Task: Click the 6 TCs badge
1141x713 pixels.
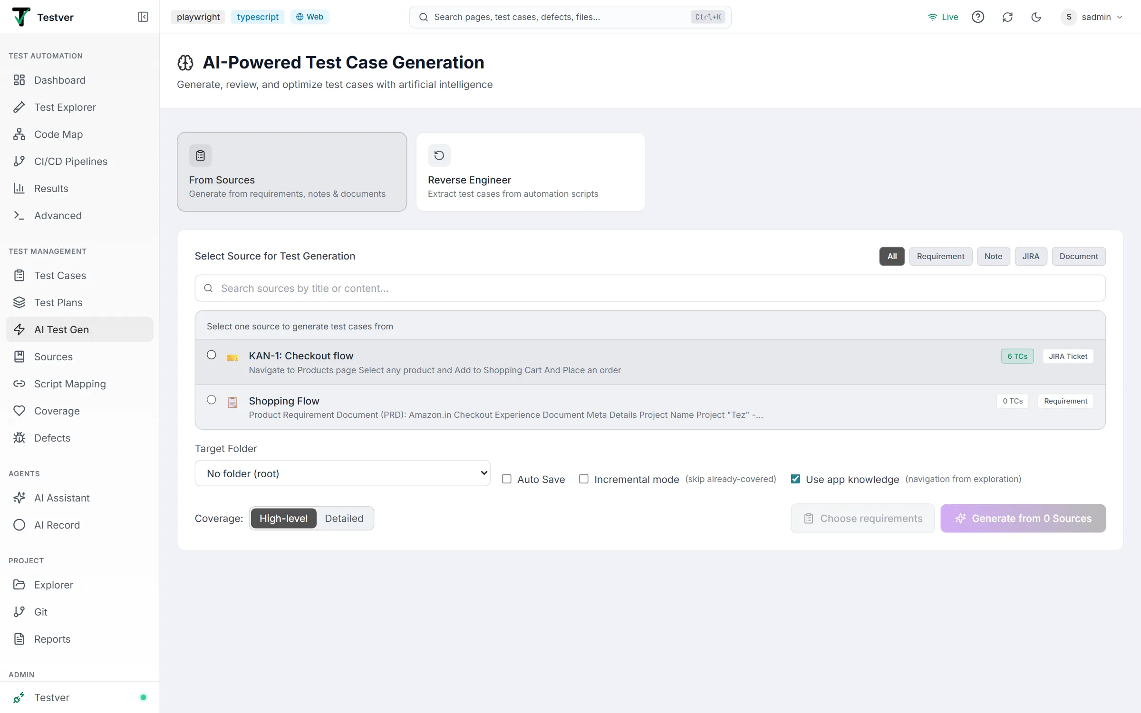Action: 1017,356
